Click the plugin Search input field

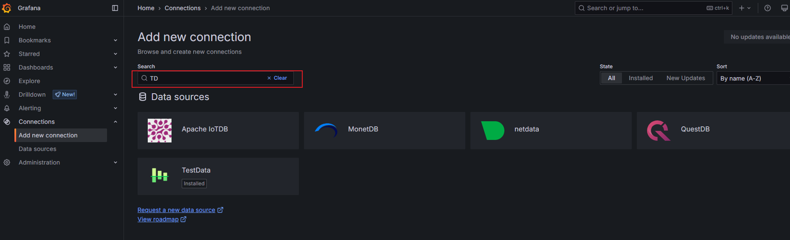pyautogui.click(x=205, y=78)
